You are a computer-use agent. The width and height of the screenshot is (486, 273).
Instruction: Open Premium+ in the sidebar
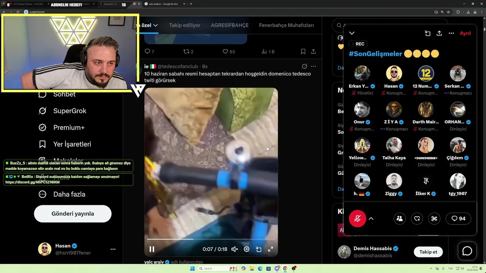coord(61,127)
